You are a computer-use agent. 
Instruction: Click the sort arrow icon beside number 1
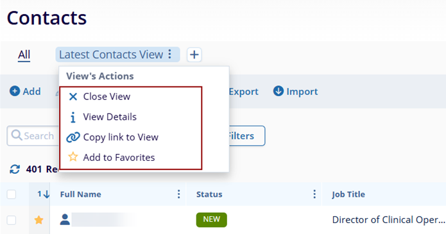click(x=46, y=194)
